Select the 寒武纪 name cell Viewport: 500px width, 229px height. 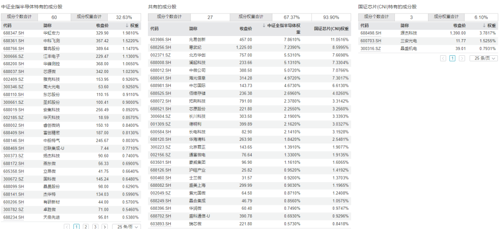[195, 47]
